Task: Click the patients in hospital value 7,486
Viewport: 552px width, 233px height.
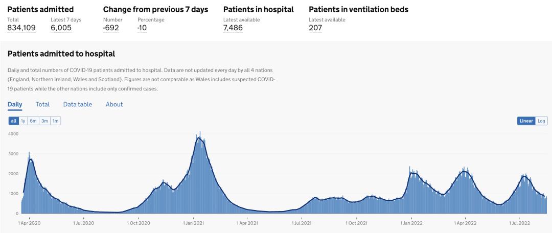Action: [233, 28]
